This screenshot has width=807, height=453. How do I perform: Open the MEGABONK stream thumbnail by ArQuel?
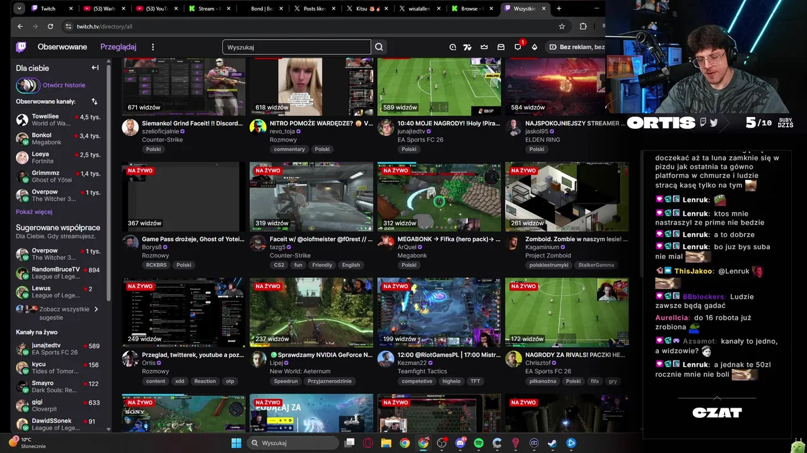point(439,197)
